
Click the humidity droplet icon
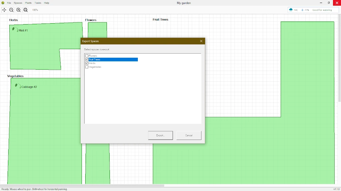pyautogui.click(x=302, y=10)
